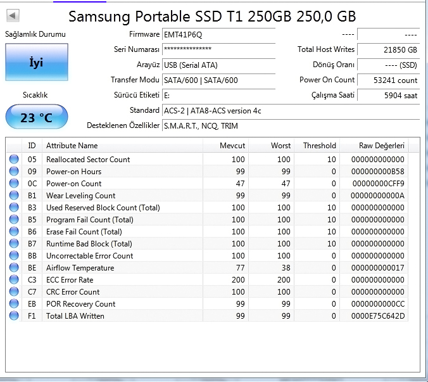Click the ID column header
The height and width of the screenshot is (382, 428).
[x=32, y=146]
